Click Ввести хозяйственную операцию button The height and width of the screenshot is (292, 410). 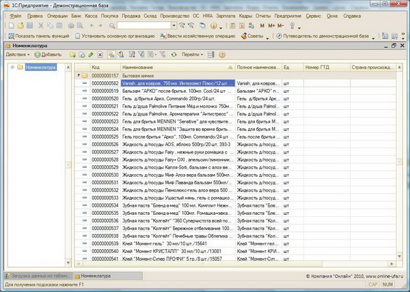[x=198, y=36]
